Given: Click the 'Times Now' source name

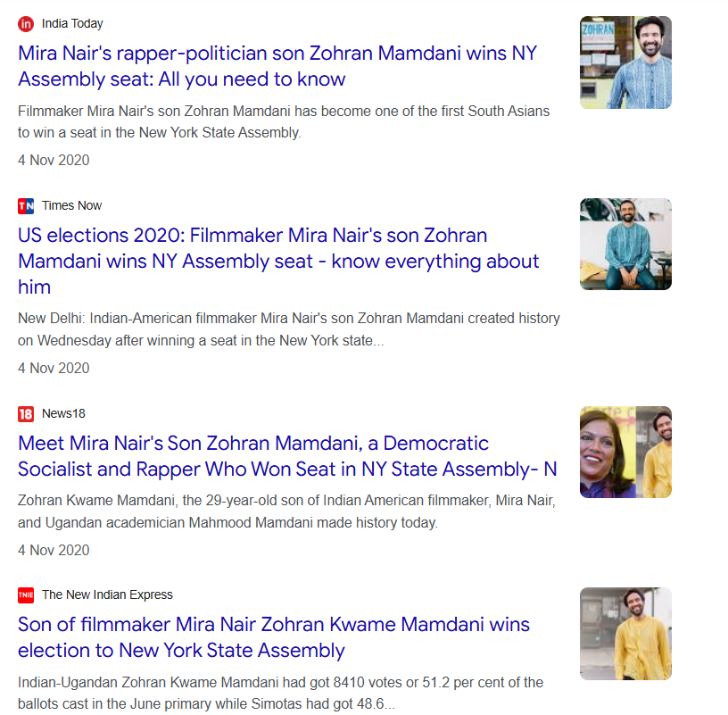Looking at the screenshot, I should tap(71, 206).
